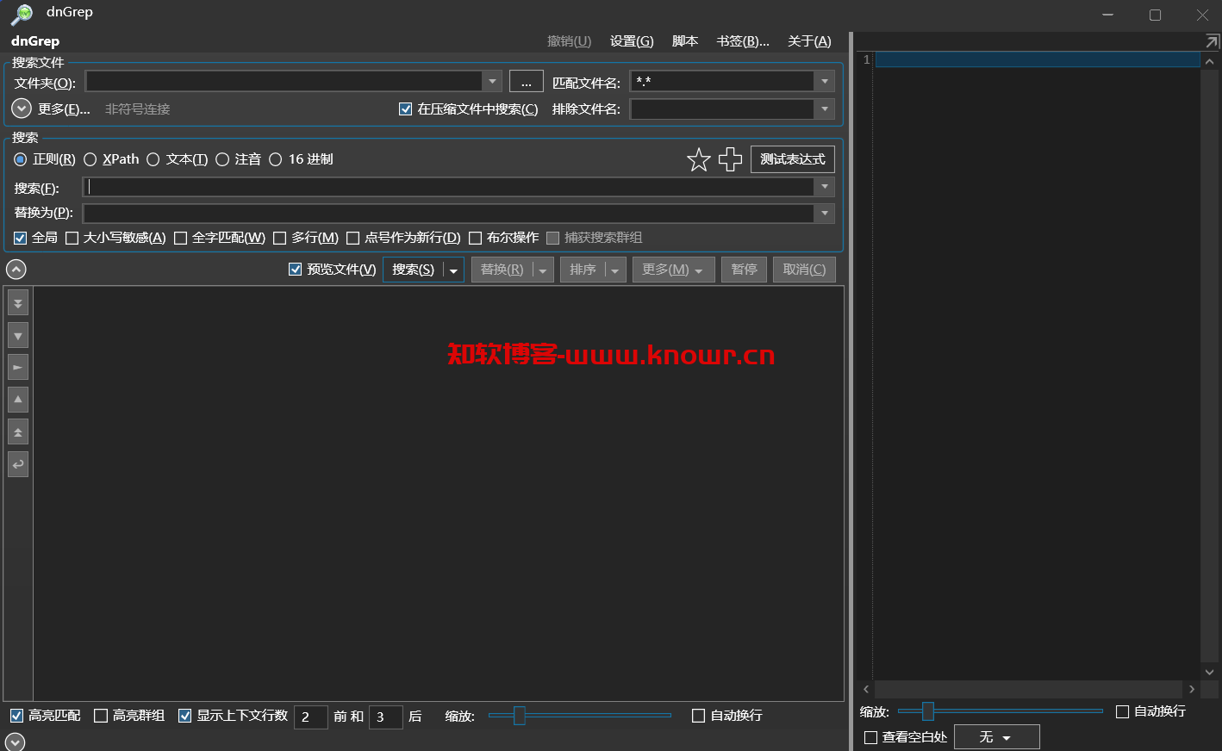Click the wrap return arrow icon

[18, 464]
